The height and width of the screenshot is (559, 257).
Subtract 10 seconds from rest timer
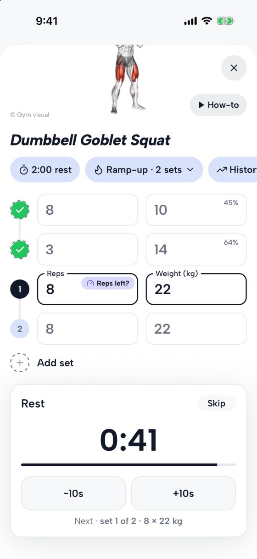73,493
